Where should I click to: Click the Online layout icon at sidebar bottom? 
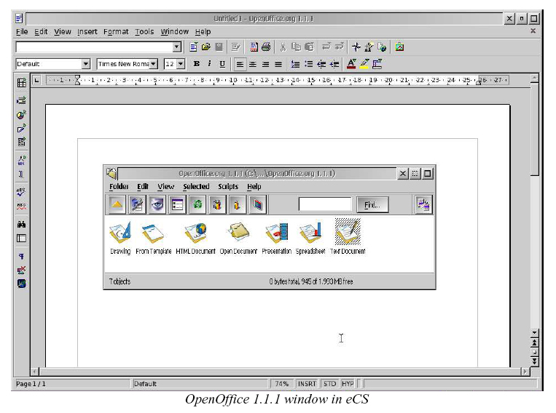[x=22, y=284]
